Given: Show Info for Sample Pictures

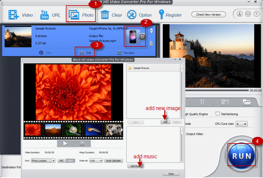Looking at the screenshot, I should 45,53.
